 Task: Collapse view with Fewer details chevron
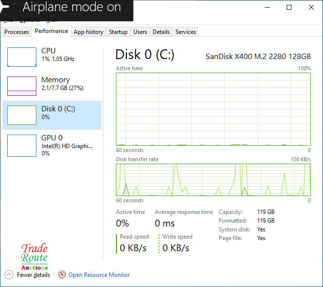[9, 274]
